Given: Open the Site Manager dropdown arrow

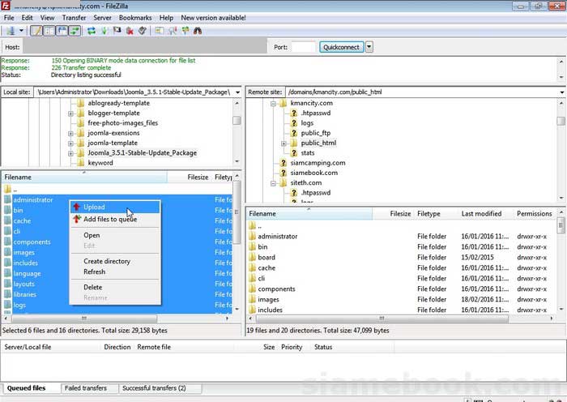Looking at the screenshot, I should (x=21, y=31).
